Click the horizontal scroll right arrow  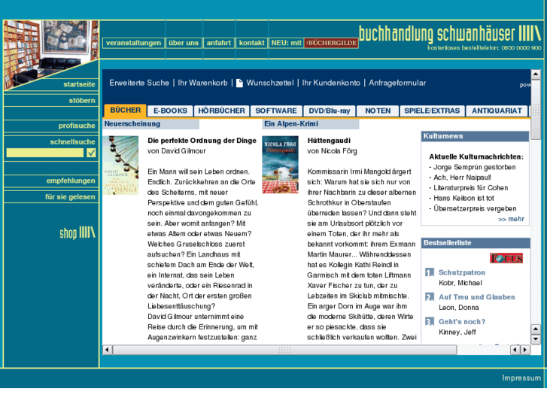coord(525,350)
